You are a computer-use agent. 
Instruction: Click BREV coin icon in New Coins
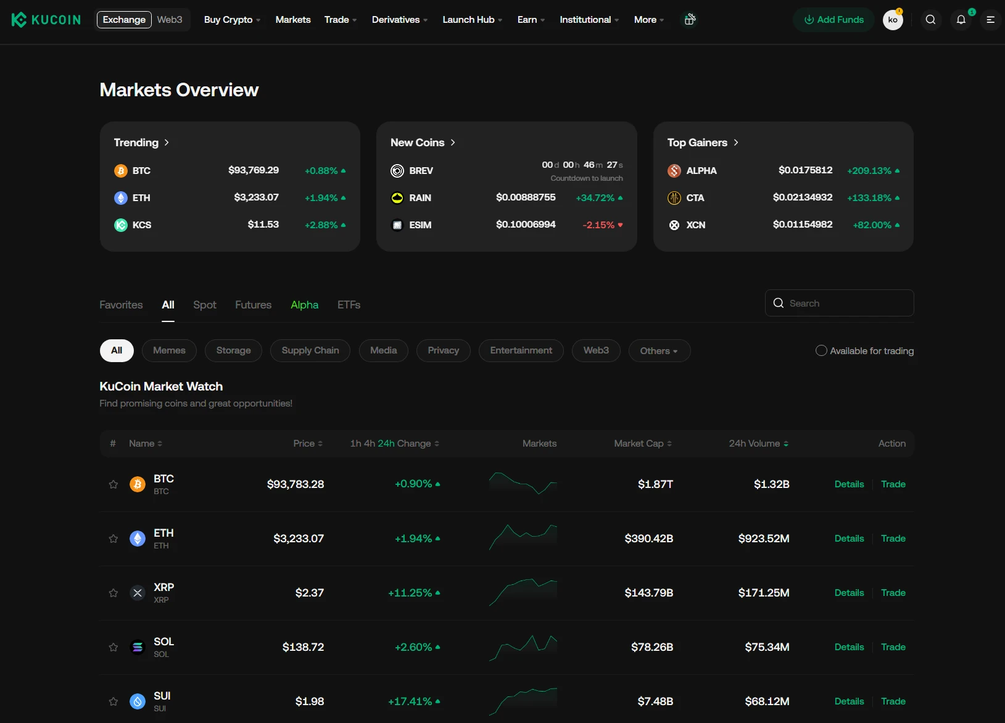pyautogui.click(x=397, y=171)
